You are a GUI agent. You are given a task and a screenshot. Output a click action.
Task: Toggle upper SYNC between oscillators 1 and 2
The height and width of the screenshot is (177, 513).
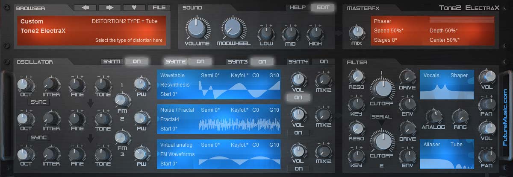tap(39, 102)
